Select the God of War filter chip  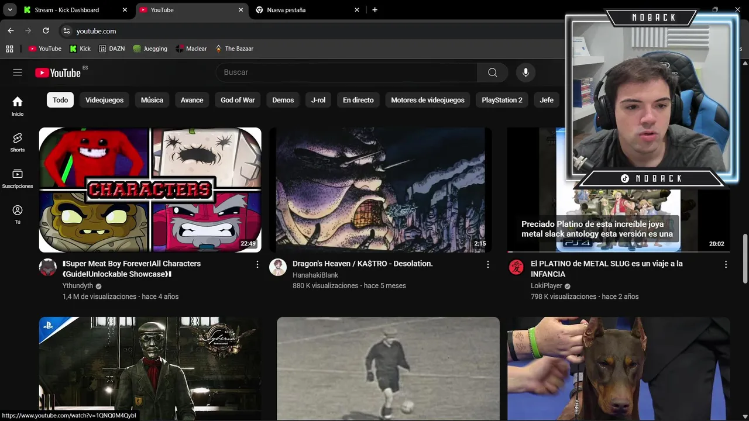tap(238, 100)
